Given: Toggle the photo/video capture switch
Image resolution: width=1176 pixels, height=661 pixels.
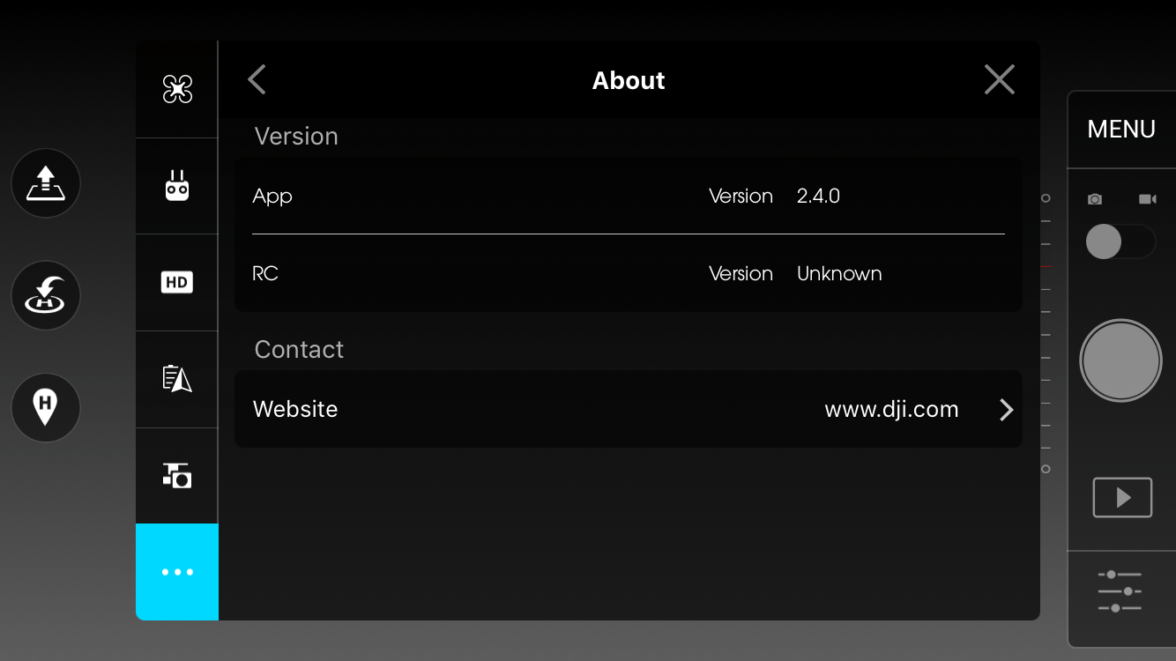Looking at the screenshot, I should point(1120,241).
